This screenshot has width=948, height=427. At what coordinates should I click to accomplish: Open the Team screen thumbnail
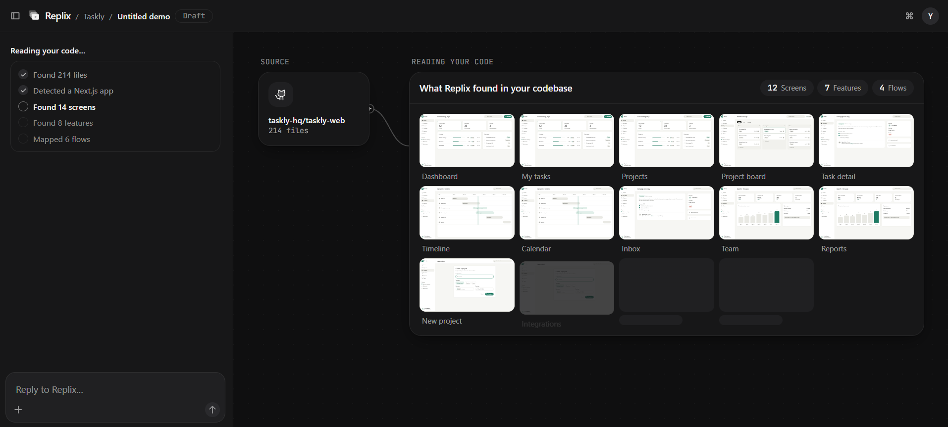click(x=766, y=213)
